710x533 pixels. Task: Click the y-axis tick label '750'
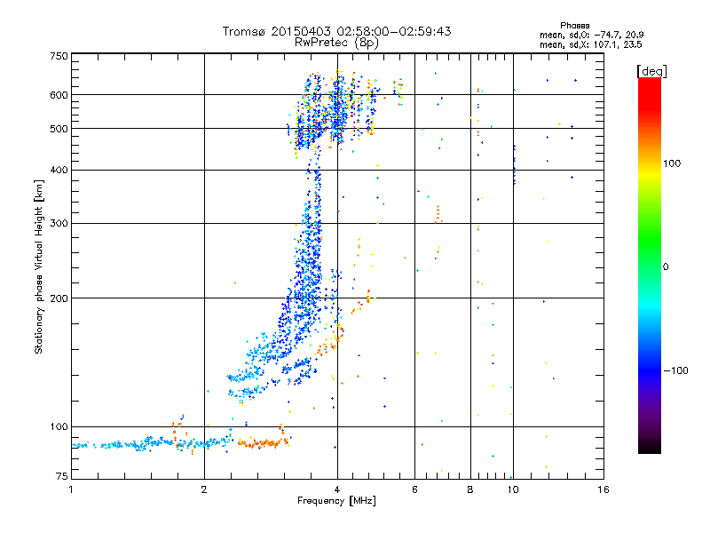(59, 56)
